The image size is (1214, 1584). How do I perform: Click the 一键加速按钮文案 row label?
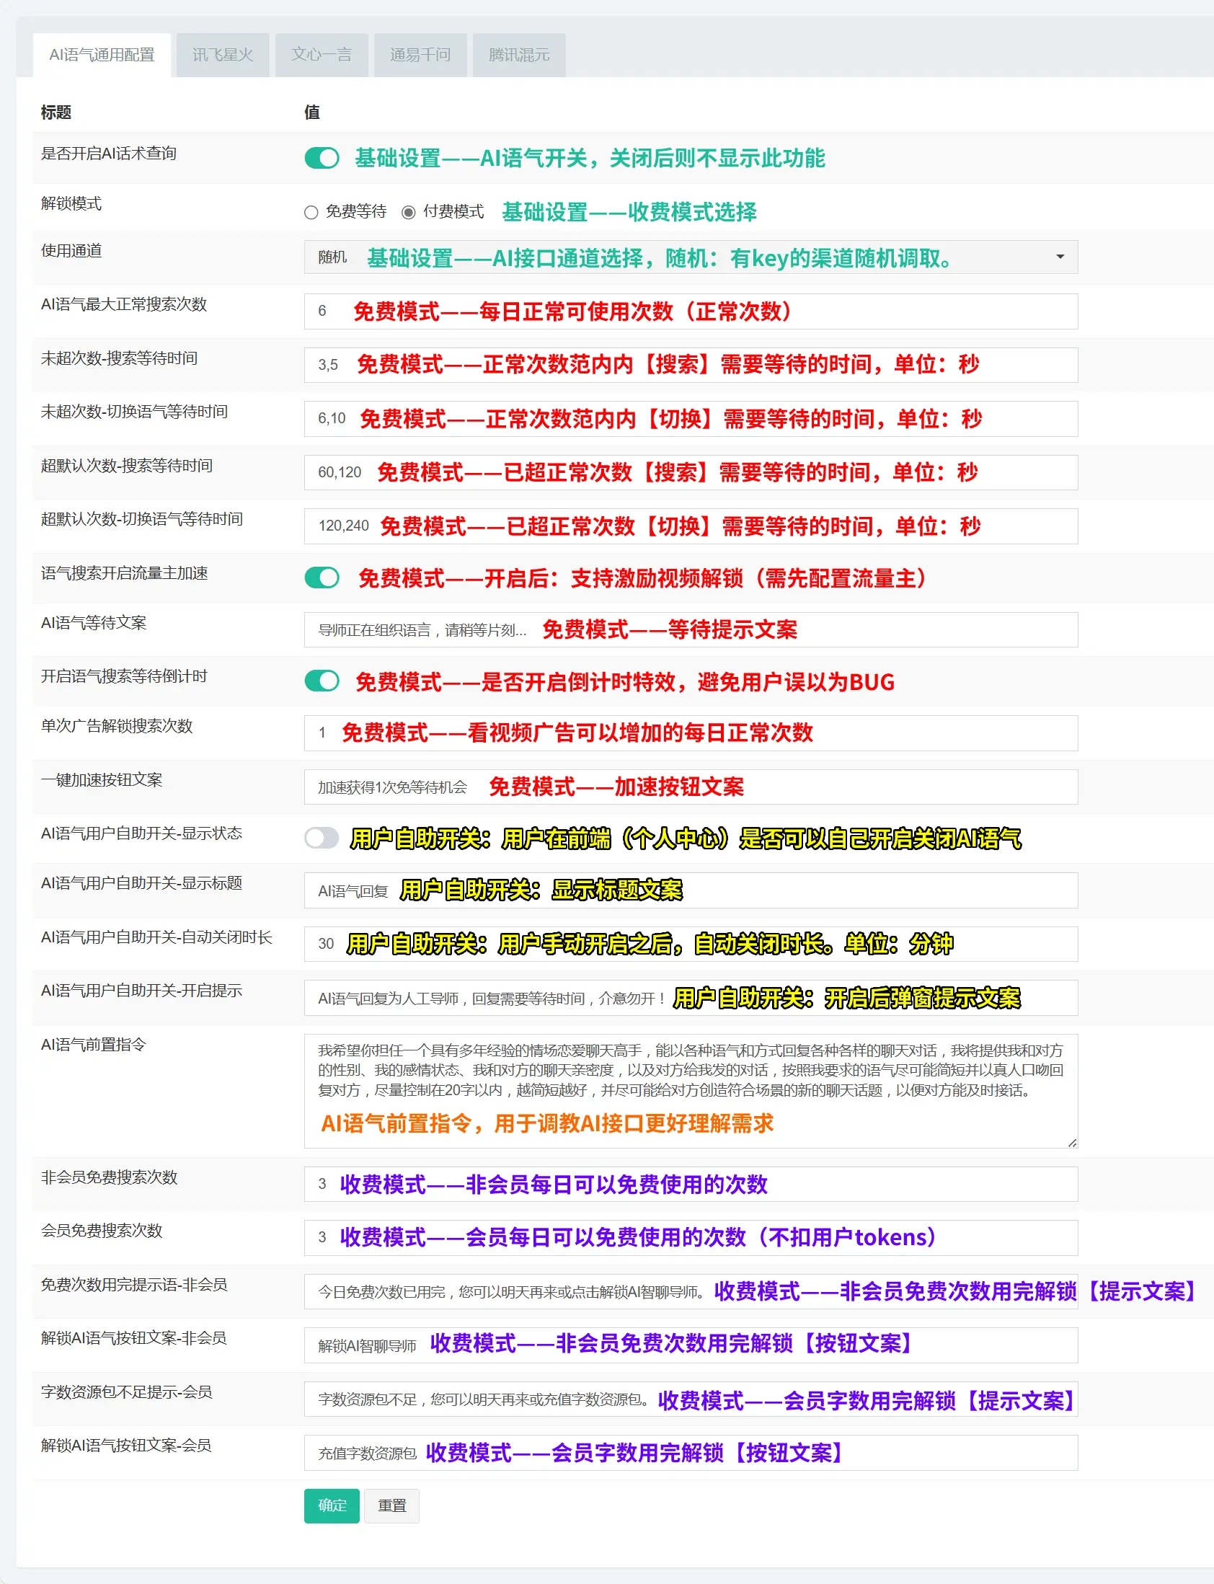101,779
